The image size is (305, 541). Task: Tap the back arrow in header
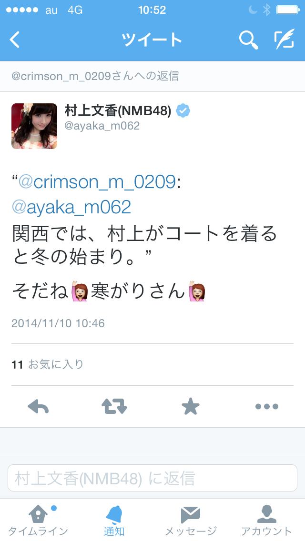tap(14, 40)
